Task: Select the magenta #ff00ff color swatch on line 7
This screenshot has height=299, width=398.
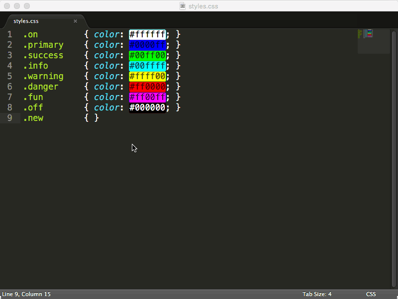Action: [147, 97]
